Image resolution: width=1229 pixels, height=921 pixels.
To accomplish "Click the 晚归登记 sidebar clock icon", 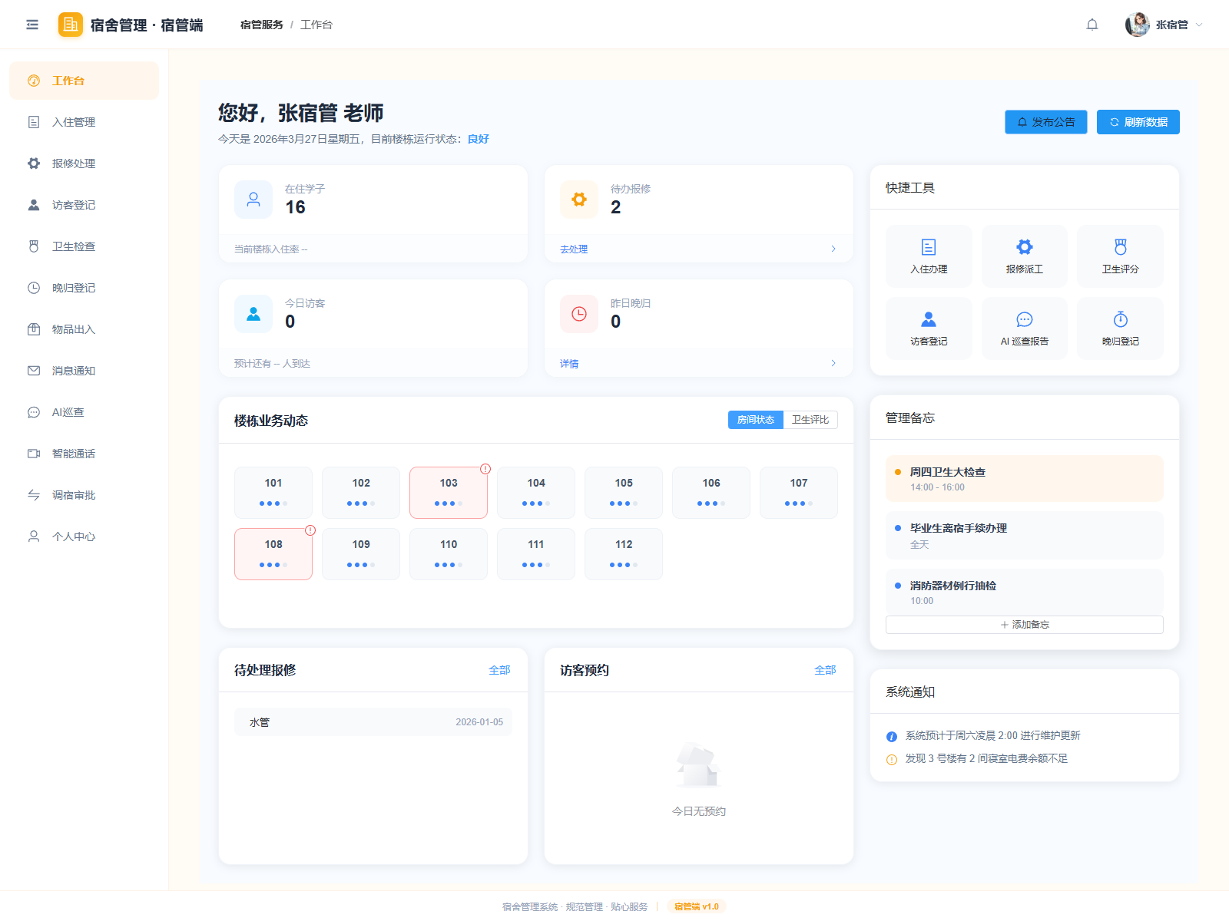I will tap(34, 288).
